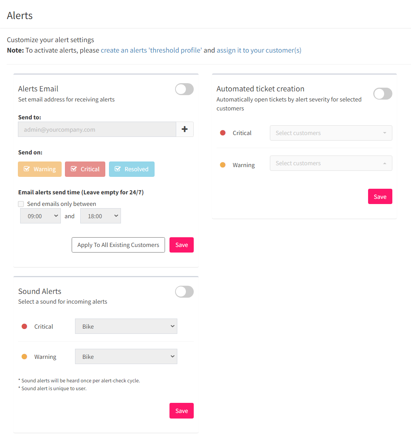The width and height of the screenshot is (411, 448).
Task: Check Send emails only between checkbox
Action: pos(21,204)
